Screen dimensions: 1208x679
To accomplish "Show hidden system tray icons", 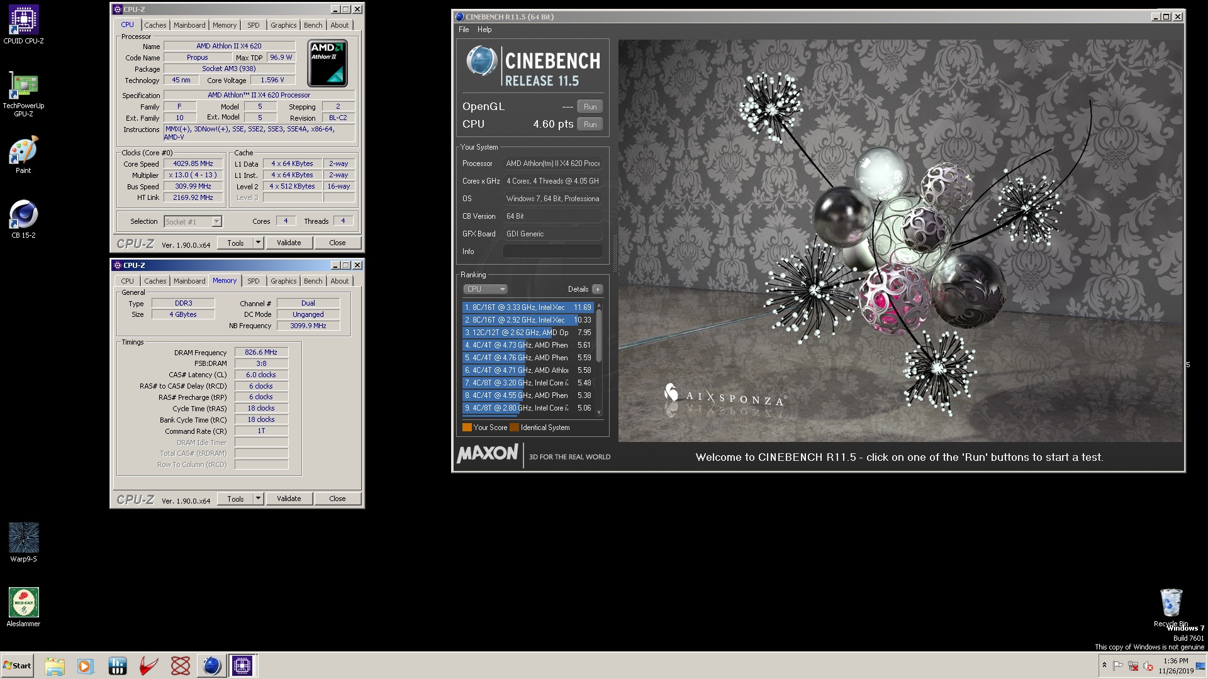I will (x=1104, y=665).
